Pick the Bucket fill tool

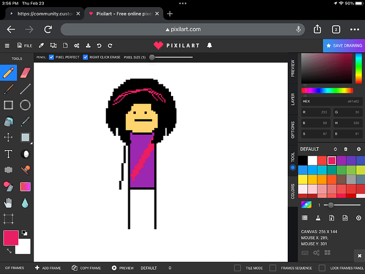tap(8, 121)
